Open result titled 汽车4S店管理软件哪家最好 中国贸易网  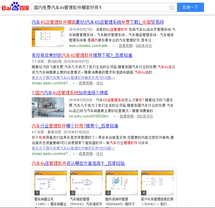click(x=98, y=22)
